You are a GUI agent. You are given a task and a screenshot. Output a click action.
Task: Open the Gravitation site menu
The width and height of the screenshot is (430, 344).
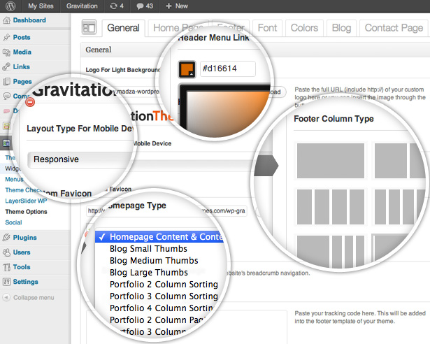[x=82, y=6]
